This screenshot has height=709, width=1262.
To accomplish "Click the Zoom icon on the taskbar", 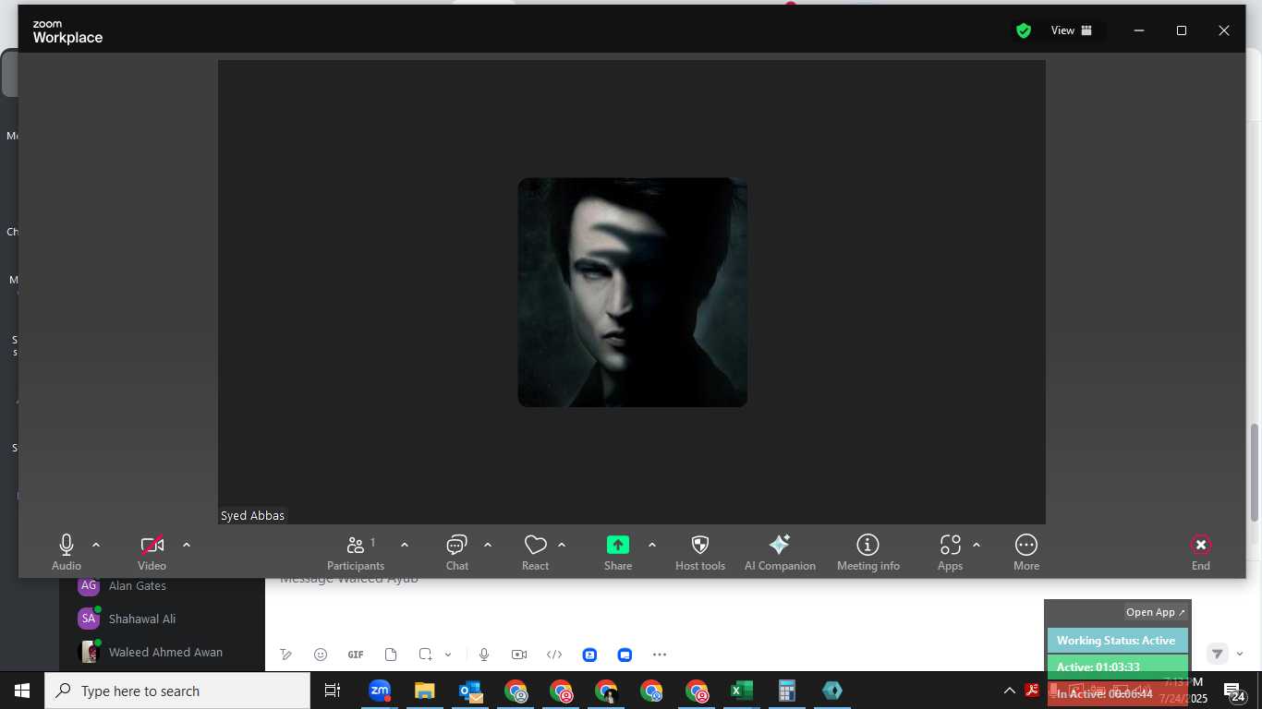I will pos(380,691).
